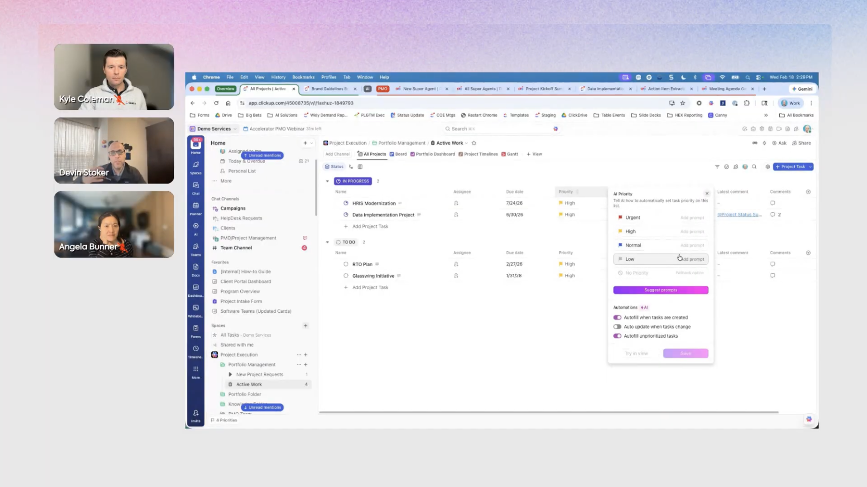The image size is (867, 487).
Task: Mark RTO Plan status circle
Action: (x=346, y=264)
